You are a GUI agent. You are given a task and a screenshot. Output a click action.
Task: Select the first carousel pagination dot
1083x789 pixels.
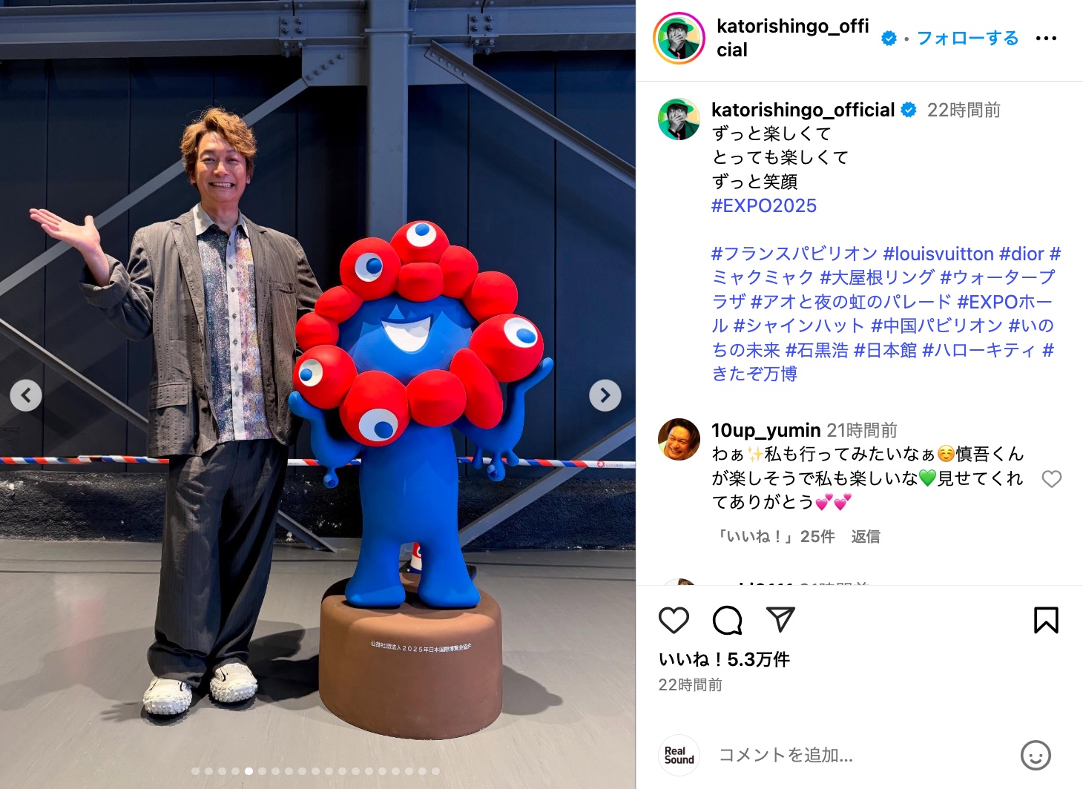click(x=196, y=771)
